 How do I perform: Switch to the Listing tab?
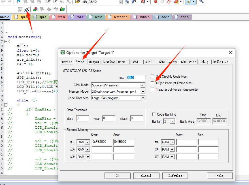pyautogui.click(x=109, y=62)
